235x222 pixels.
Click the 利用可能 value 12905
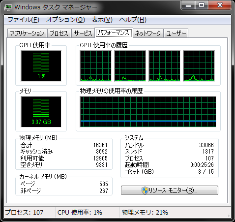(100, 159)
